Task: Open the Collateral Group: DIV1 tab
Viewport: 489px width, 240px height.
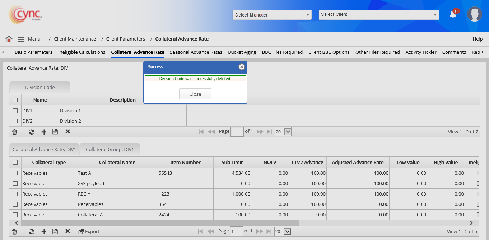Action: tap(110, 149)
